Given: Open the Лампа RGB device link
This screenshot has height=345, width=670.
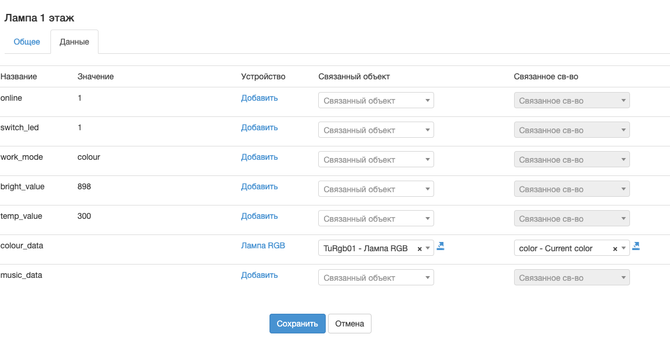Looking at the screenshot, I should [x=263, y=245].
